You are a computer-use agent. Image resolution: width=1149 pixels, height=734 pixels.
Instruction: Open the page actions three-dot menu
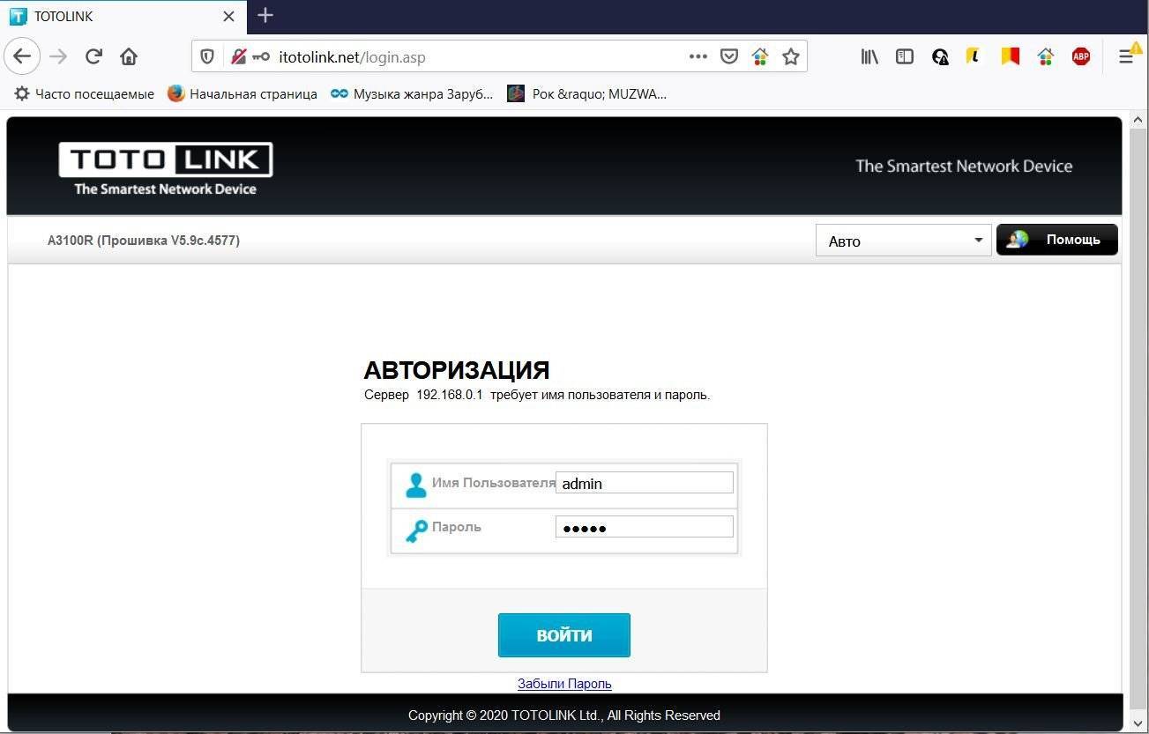[x=698, y=57]
